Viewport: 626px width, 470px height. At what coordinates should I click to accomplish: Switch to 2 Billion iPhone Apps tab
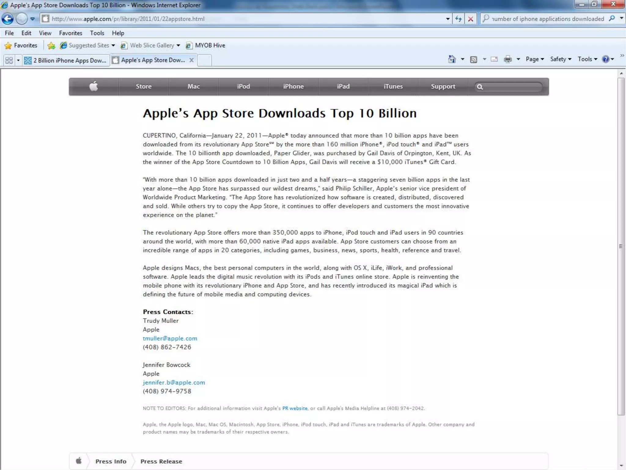point(66,60)
